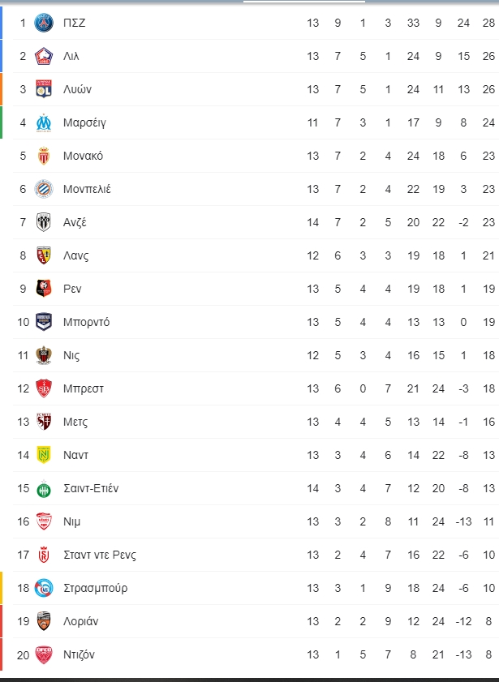Click the Μονπελιέ round logo
Screen dimensions: 499x682
coord(44,189)
